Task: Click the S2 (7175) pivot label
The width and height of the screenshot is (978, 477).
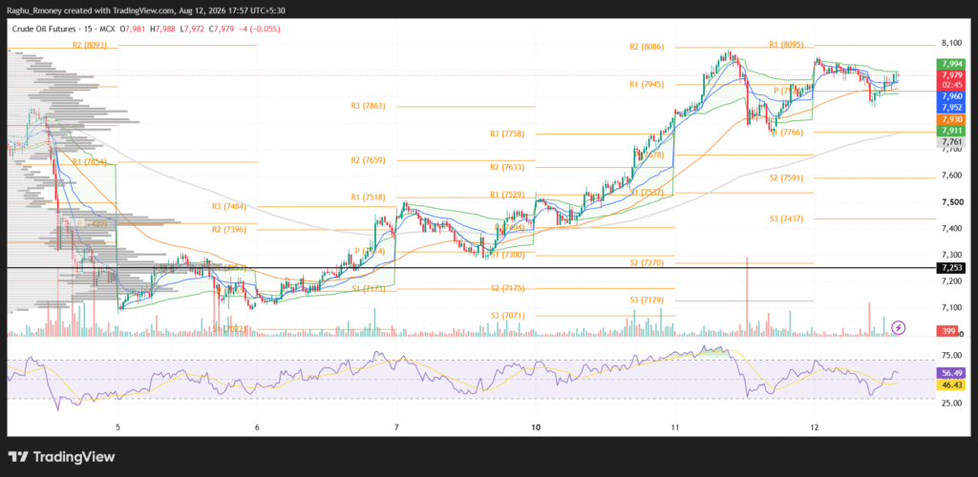Action: coord(508,288)
